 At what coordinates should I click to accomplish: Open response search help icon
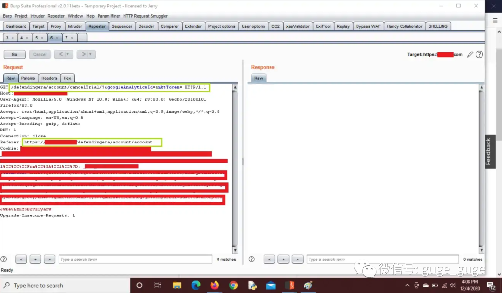251,259
